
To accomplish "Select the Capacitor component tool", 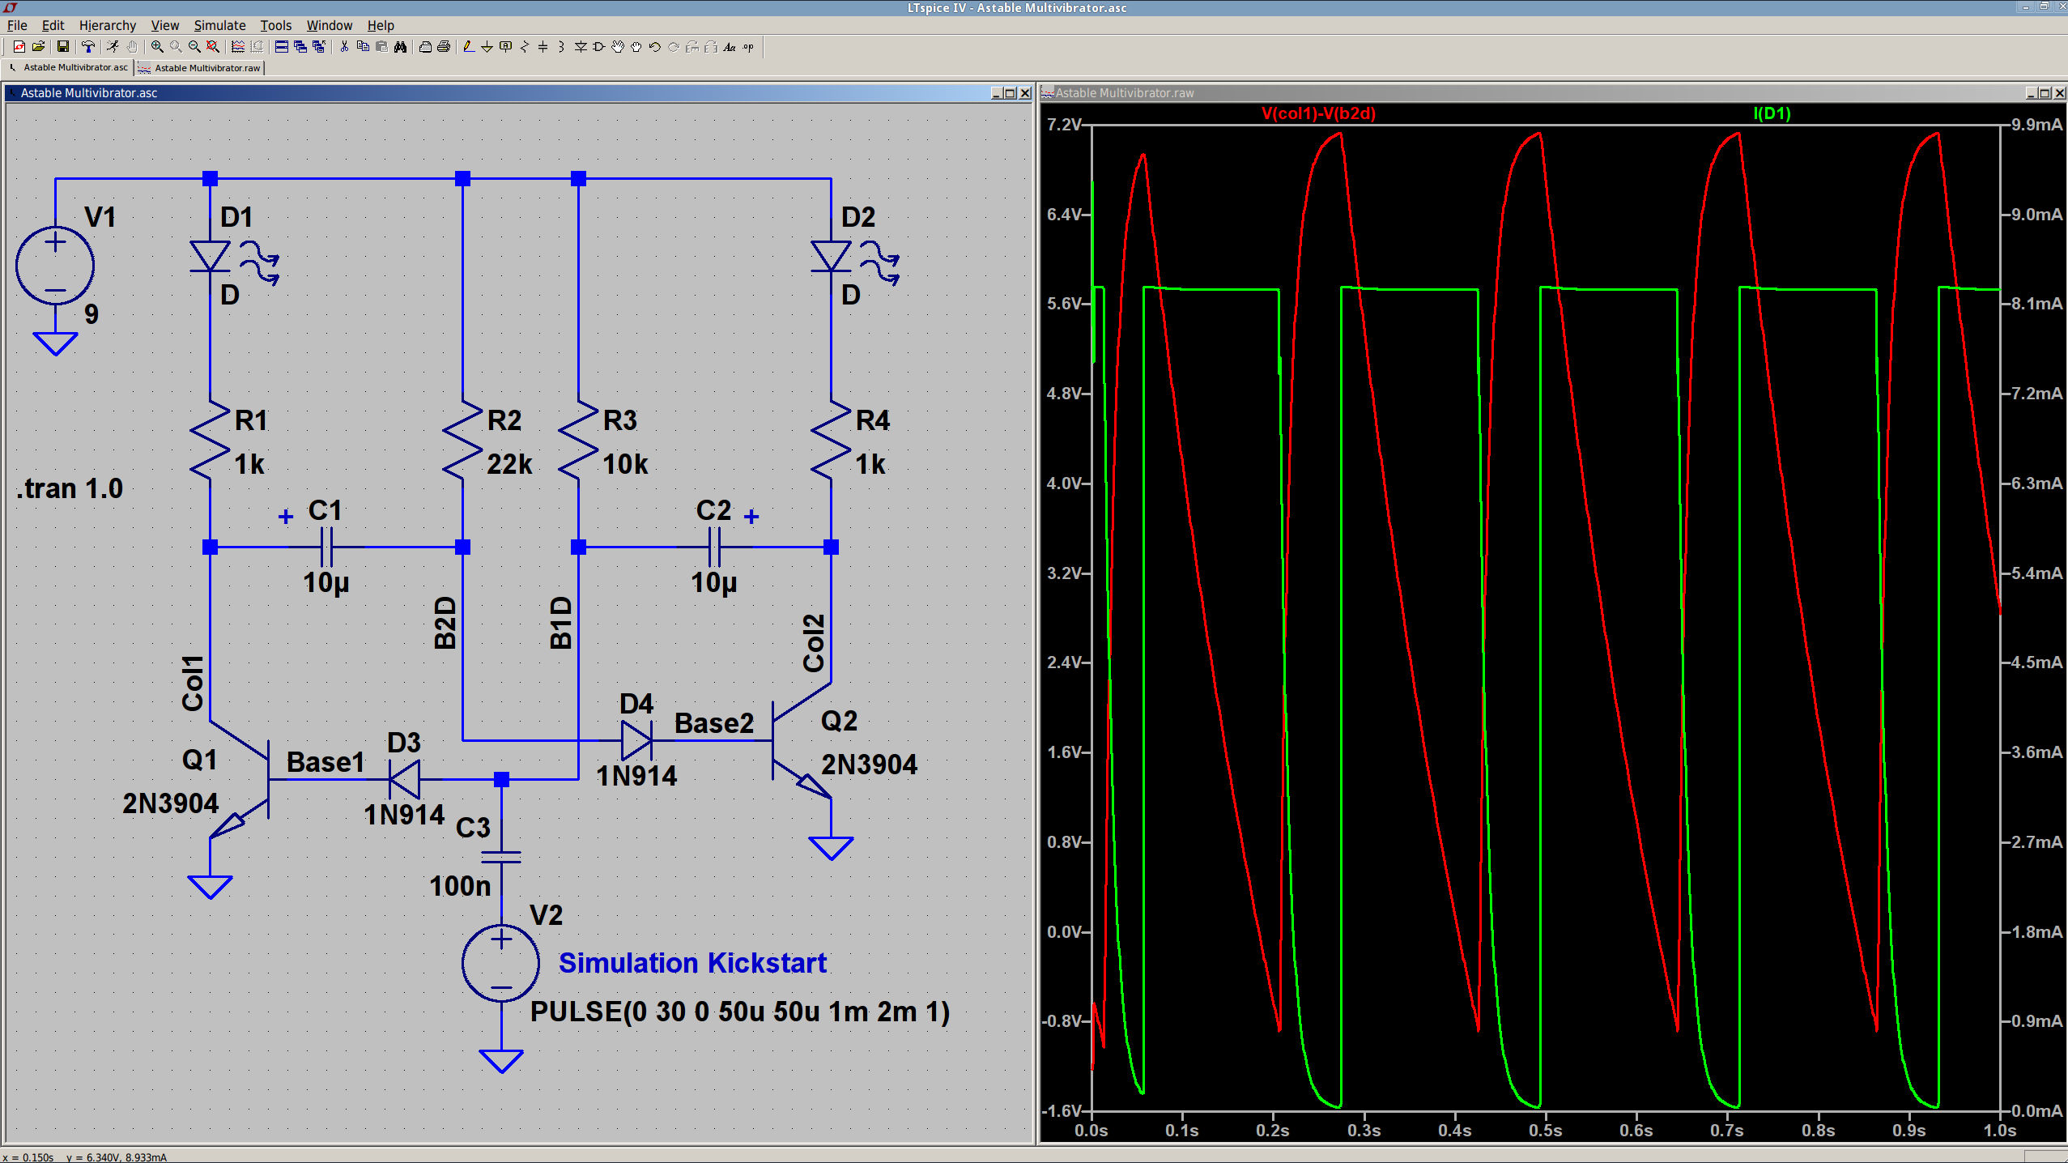I will pyautogui.click(x=543, y=47).
